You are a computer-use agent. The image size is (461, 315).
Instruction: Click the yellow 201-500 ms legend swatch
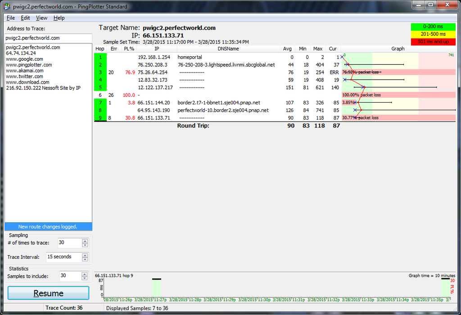pos(433,34)
